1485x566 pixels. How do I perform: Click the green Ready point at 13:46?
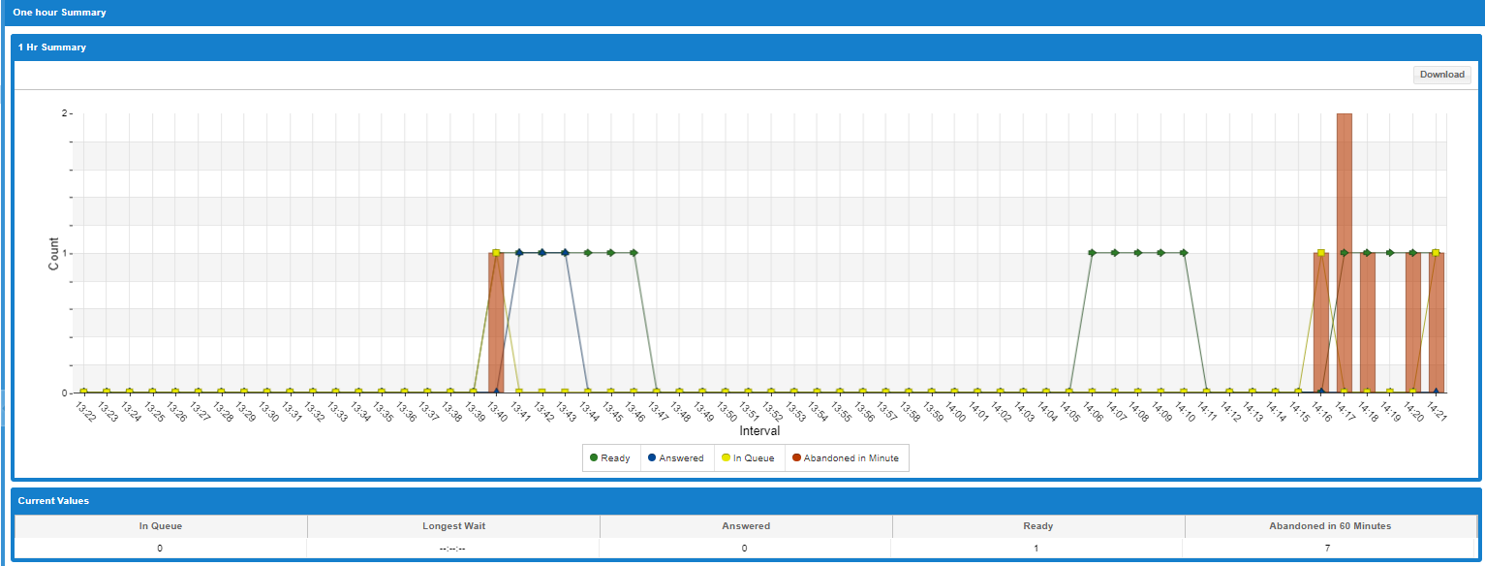pyautogui.click(x=634, y=253)
